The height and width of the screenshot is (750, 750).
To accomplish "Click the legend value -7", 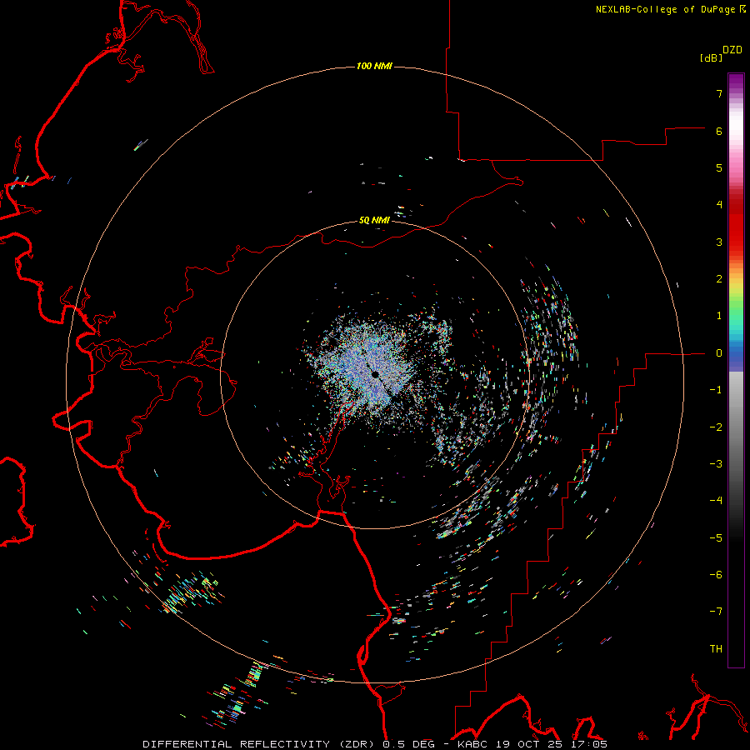I will click(716, 612).
